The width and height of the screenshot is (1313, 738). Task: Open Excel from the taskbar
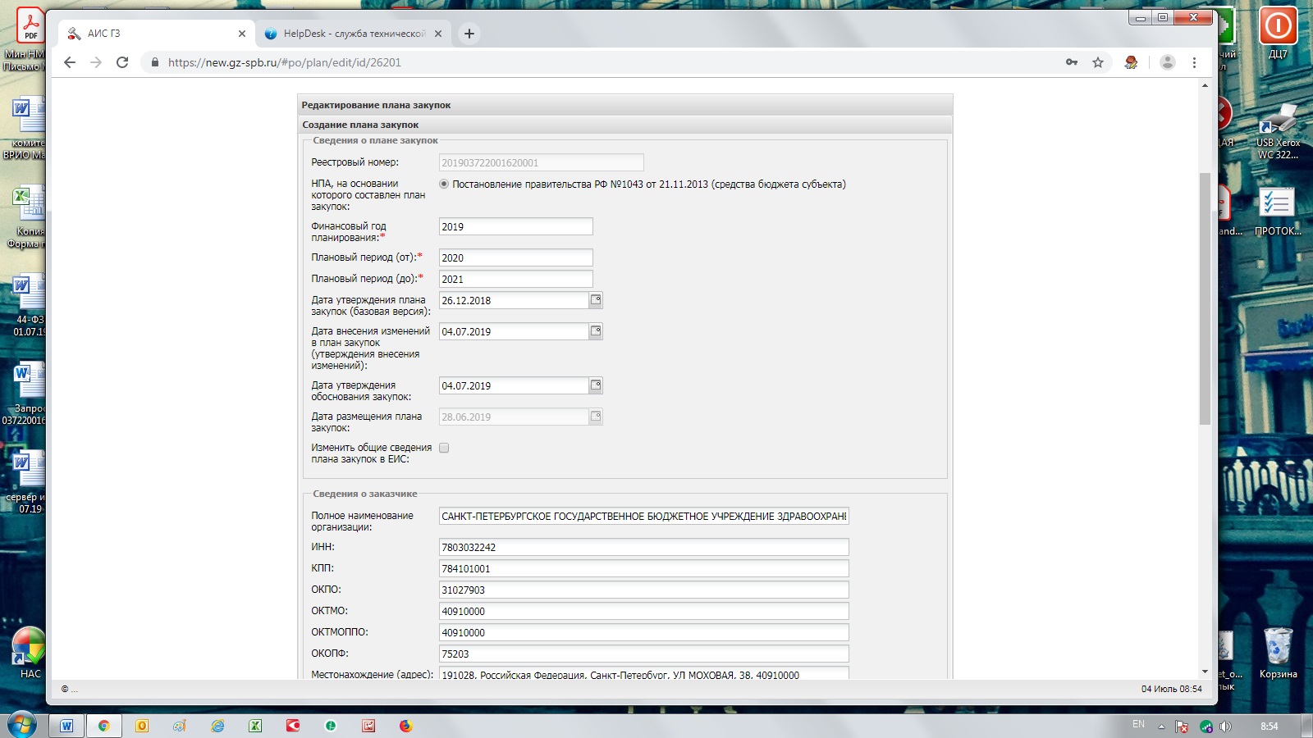point(255,726)
